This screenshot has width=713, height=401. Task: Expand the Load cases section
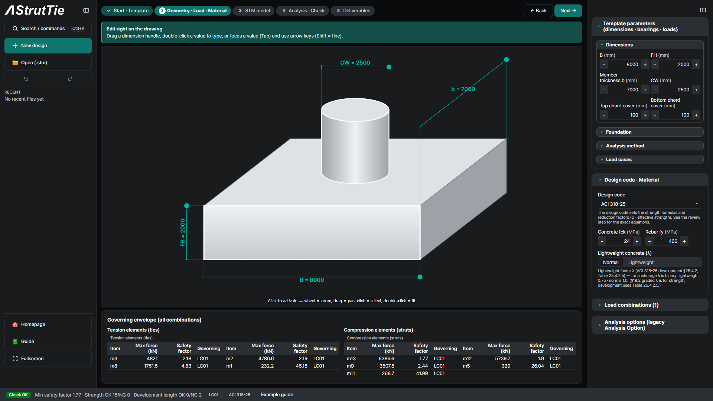tap(650, 160)
